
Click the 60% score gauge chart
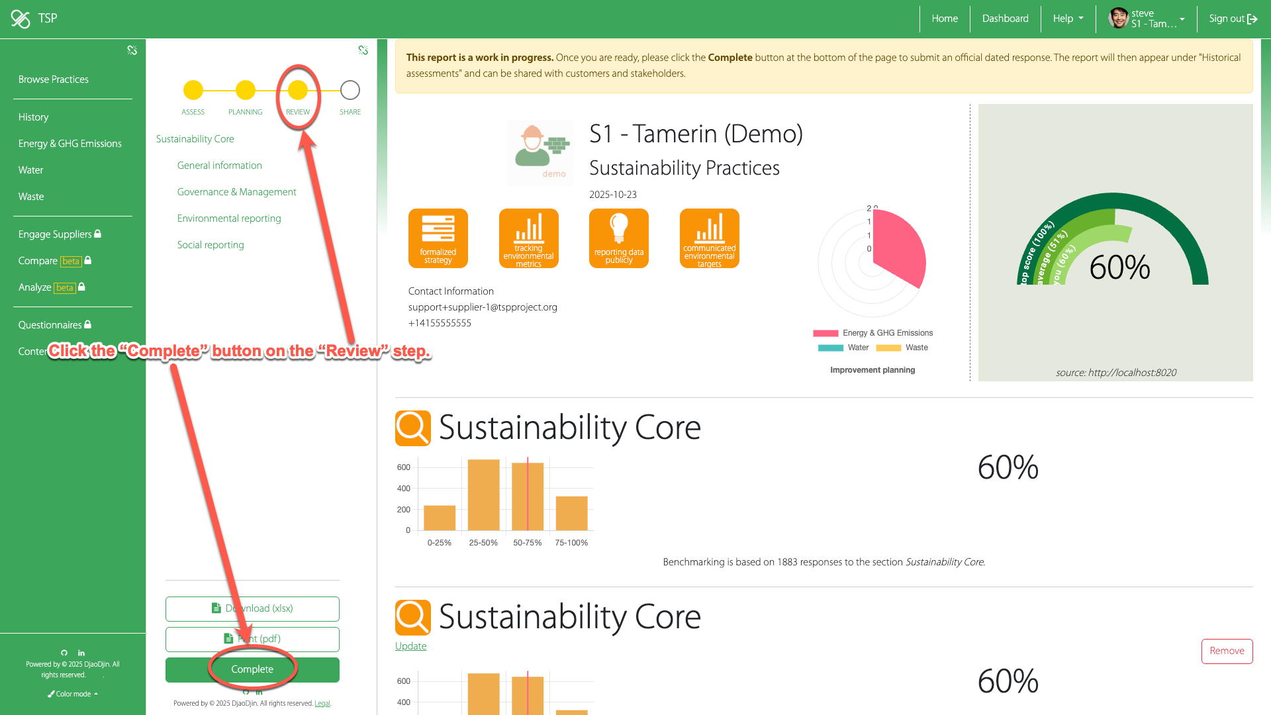1114,252
